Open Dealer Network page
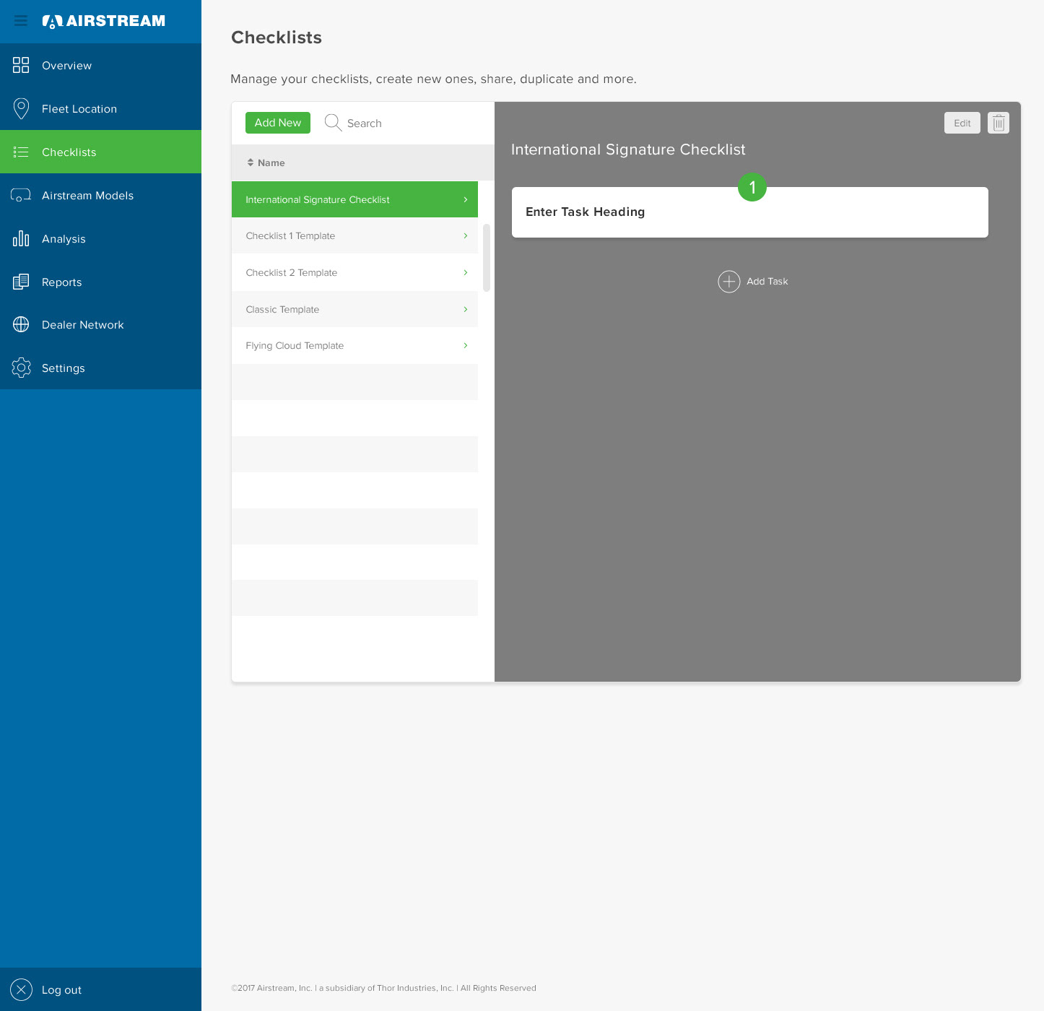 (x=100, y=324)
